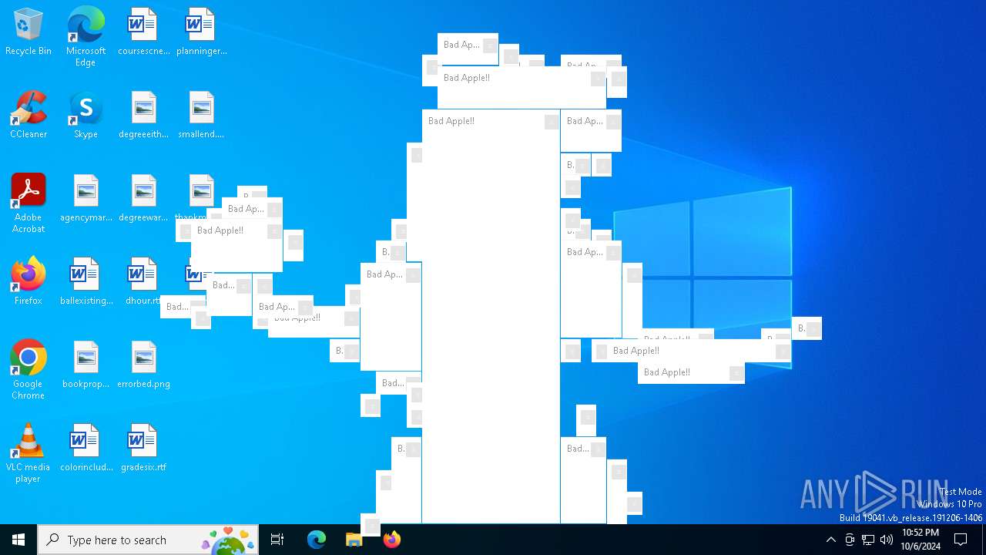Open Task View on taskbar
This screenshot has height=555, width=986.
click(277, 540)
